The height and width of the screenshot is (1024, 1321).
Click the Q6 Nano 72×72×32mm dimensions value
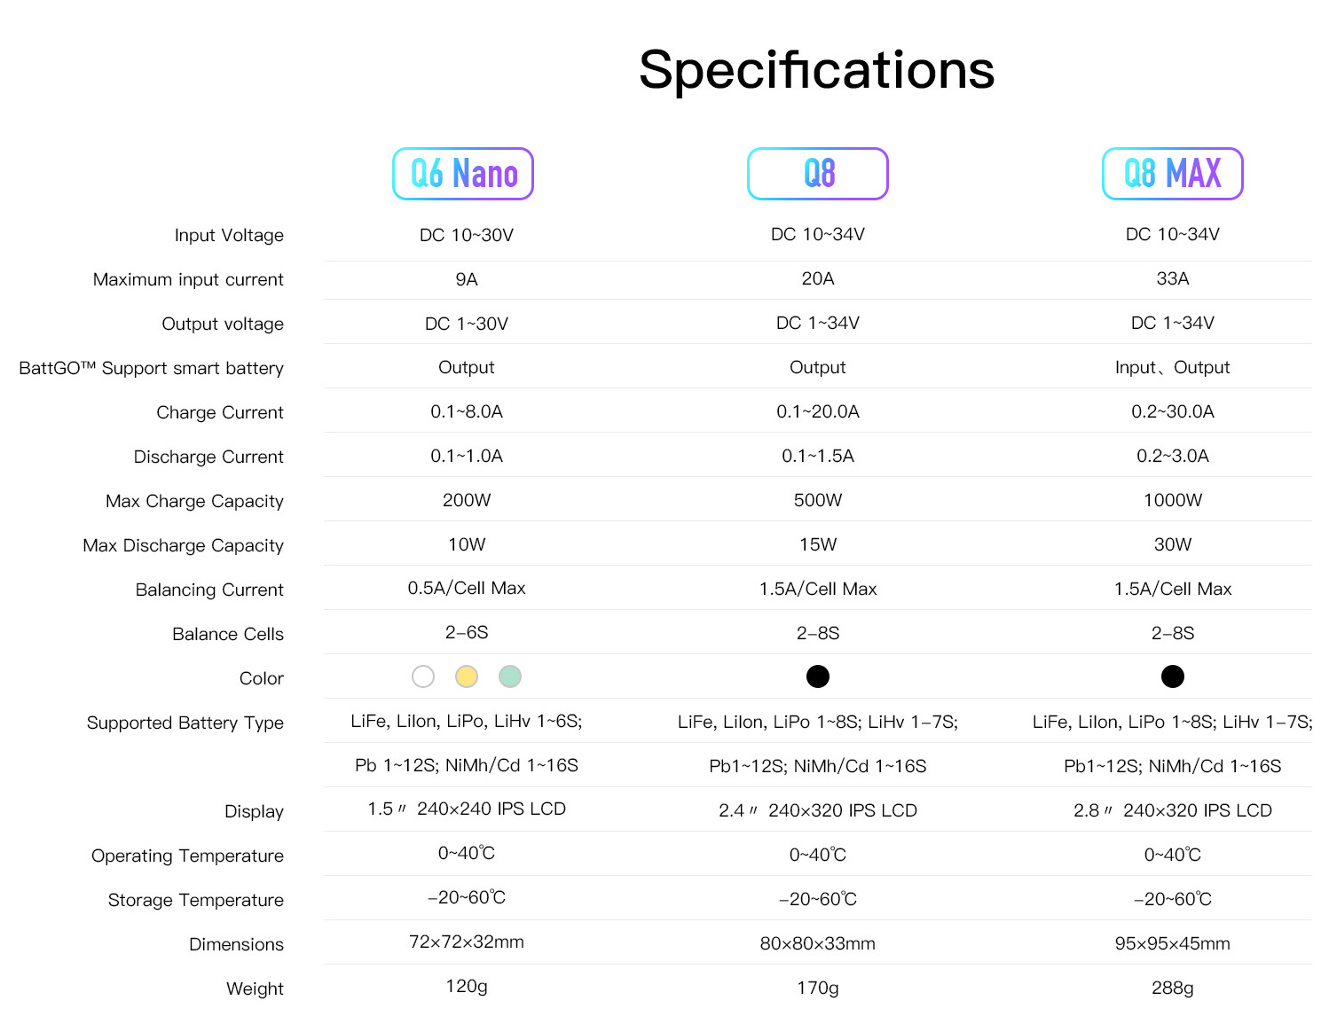coord(467,942)
